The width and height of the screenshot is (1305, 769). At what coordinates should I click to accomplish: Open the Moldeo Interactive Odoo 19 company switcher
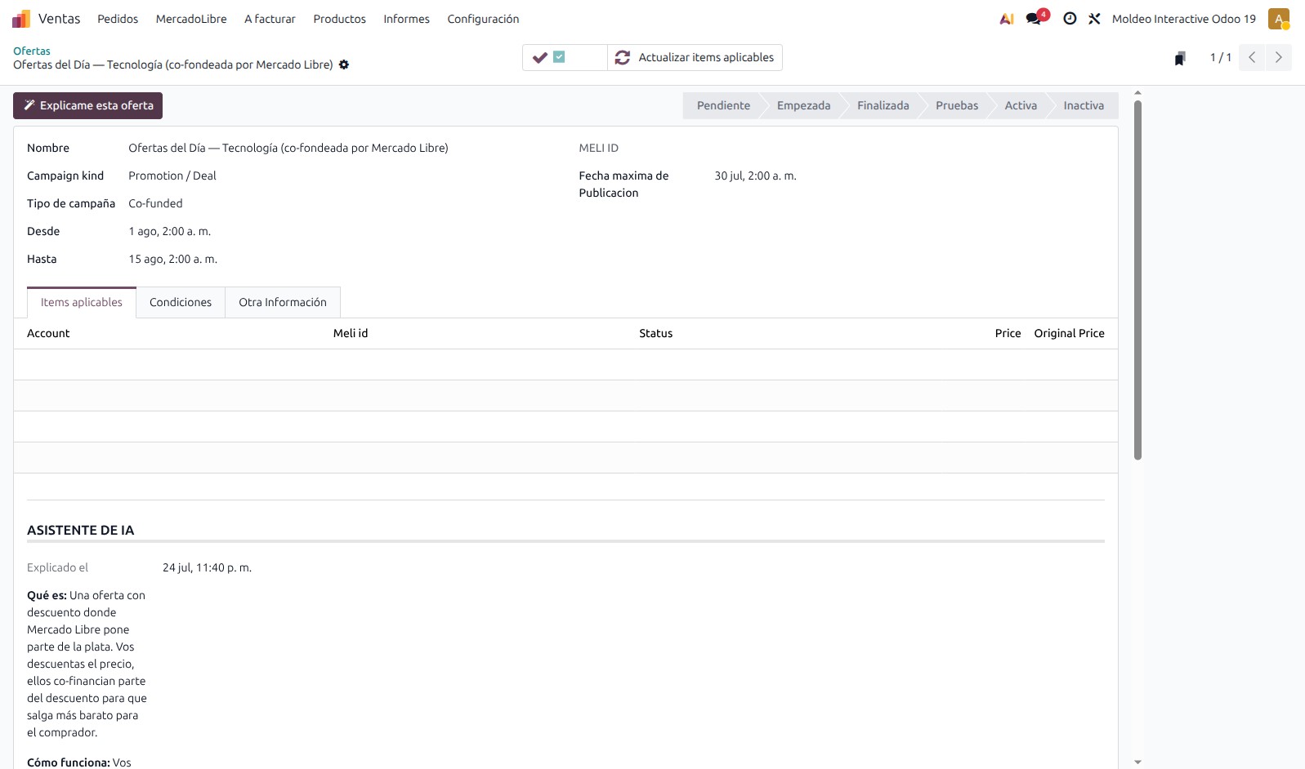(1183, 19)
